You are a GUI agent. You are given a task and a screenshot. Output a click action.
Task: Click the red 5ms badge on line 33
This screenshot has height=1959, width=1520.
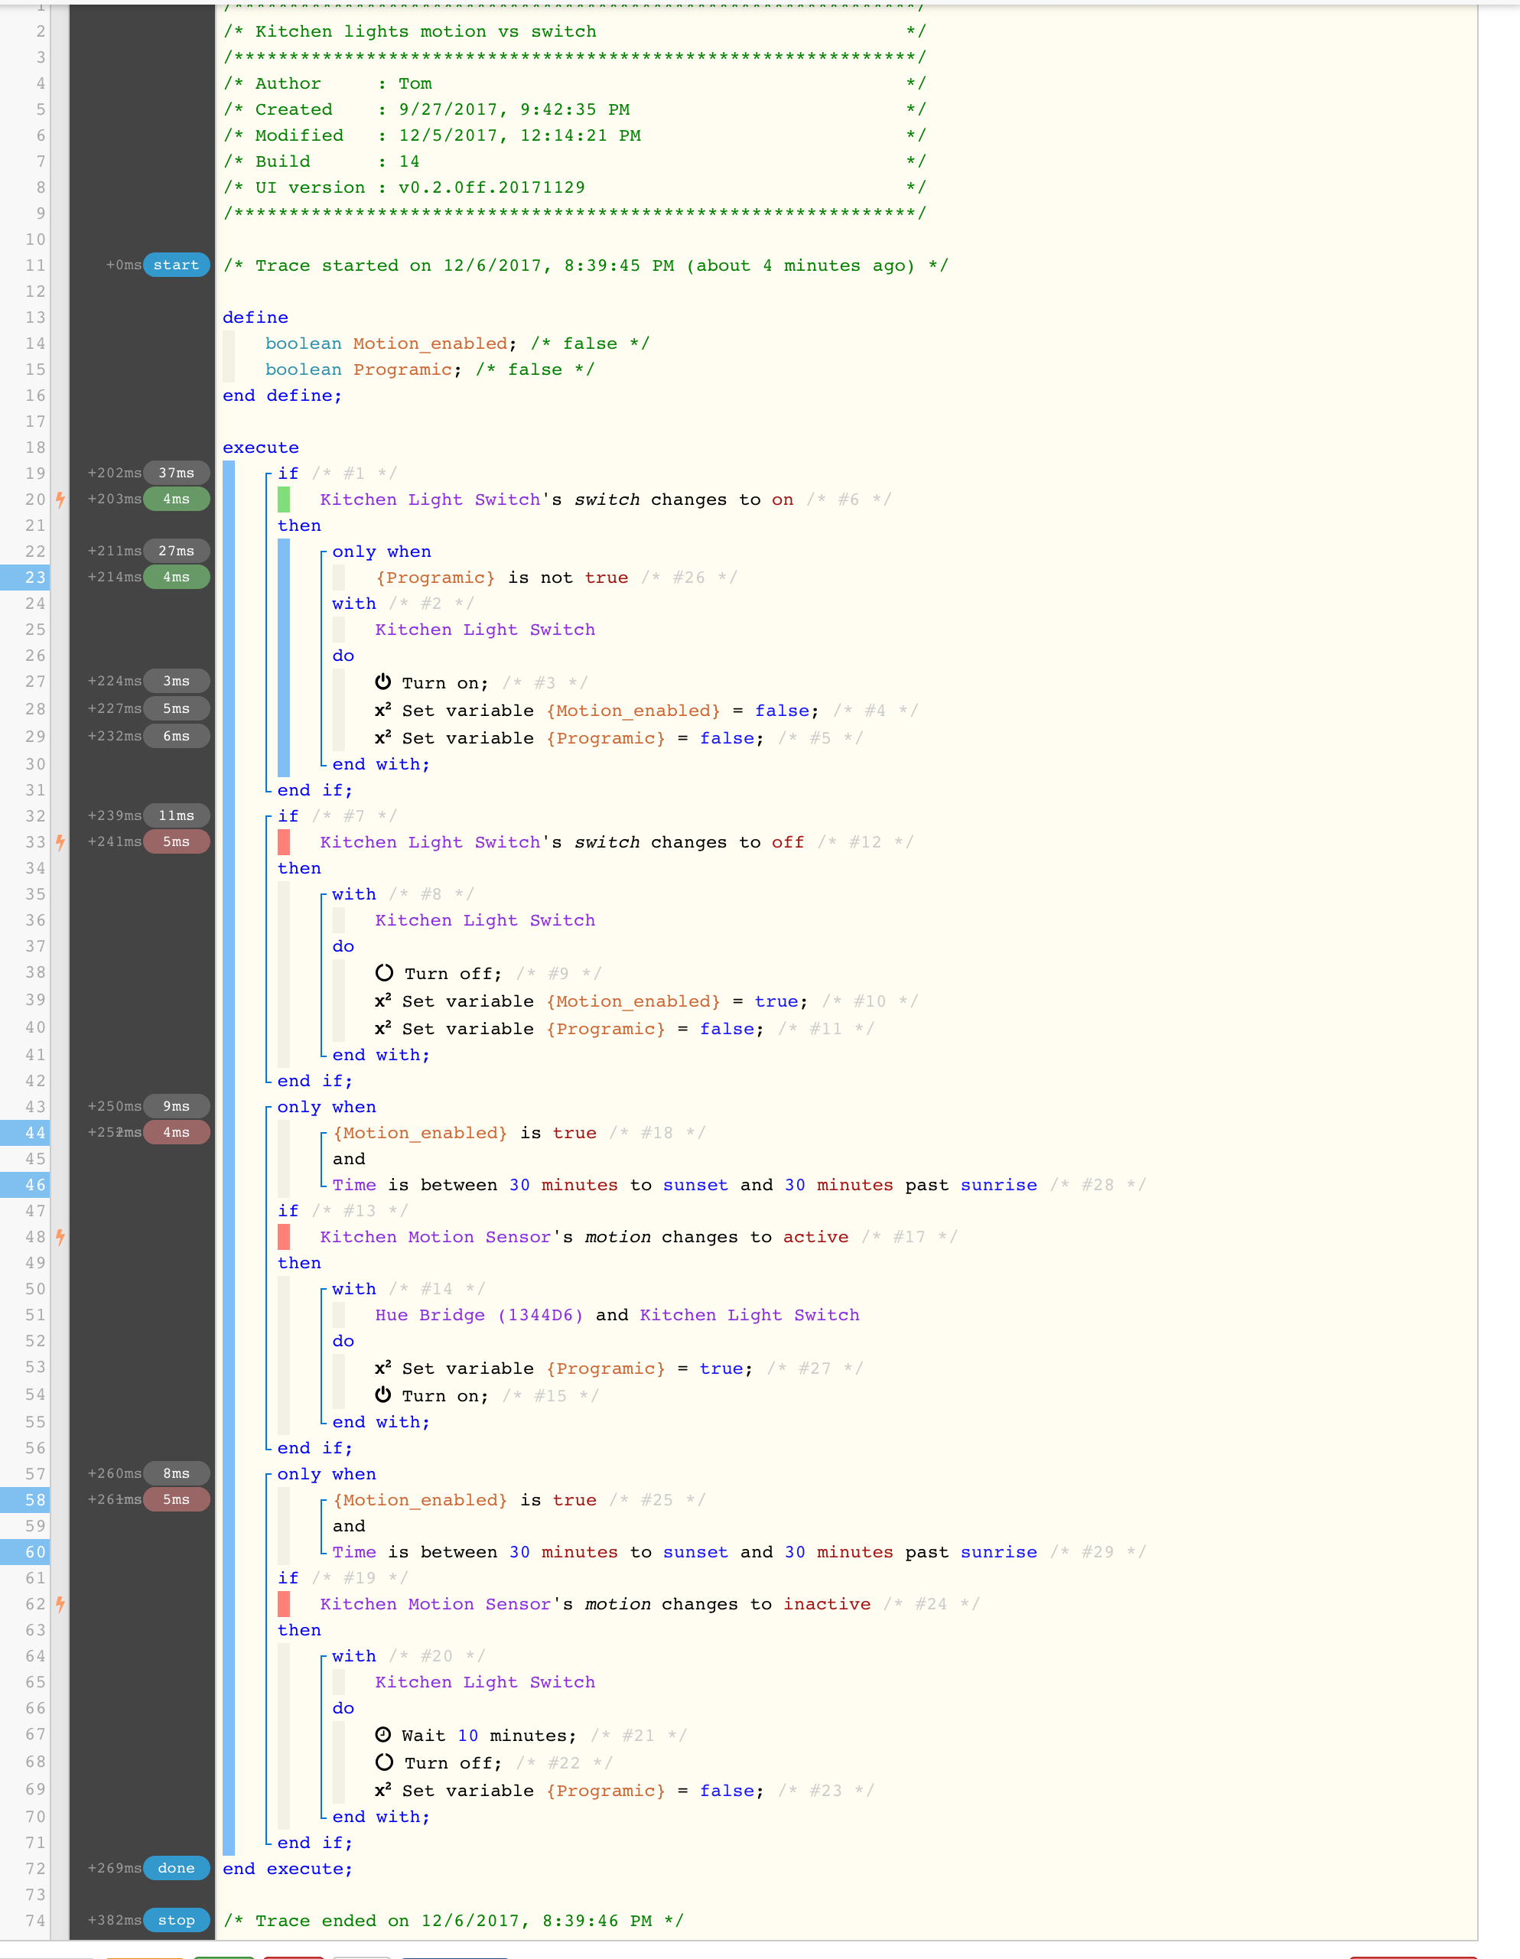(177, 841)
